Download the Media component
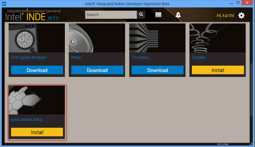The width and height of the screenshot is (255, 147). pyautogui.click(x=97, y=70)
